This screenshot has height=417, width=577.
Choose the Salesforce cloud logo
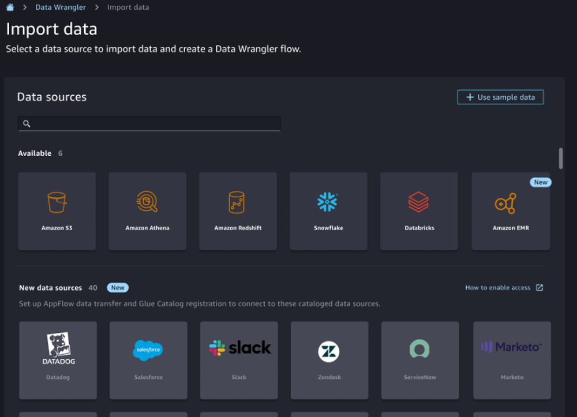tap(148, 350)
